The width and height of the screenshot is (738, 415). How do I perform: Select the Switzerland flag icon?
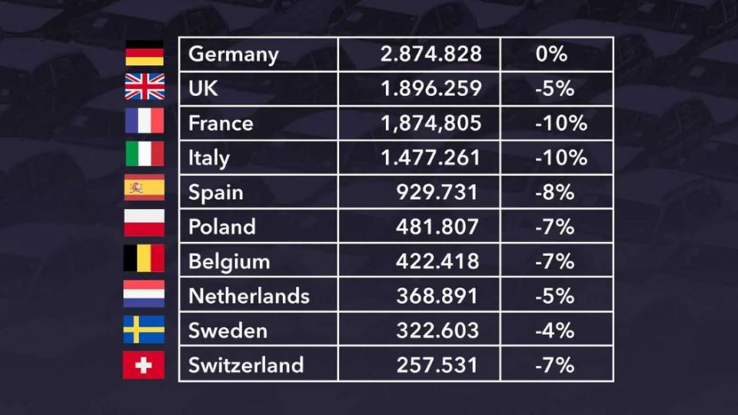click(x=145, y=364)
